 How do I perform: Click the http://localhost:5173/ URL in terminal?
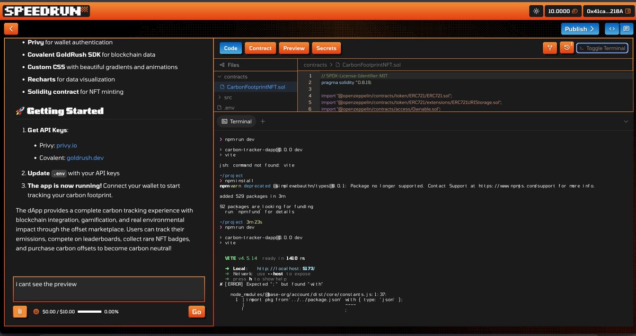pyautogui.click(x=286, y=269)
